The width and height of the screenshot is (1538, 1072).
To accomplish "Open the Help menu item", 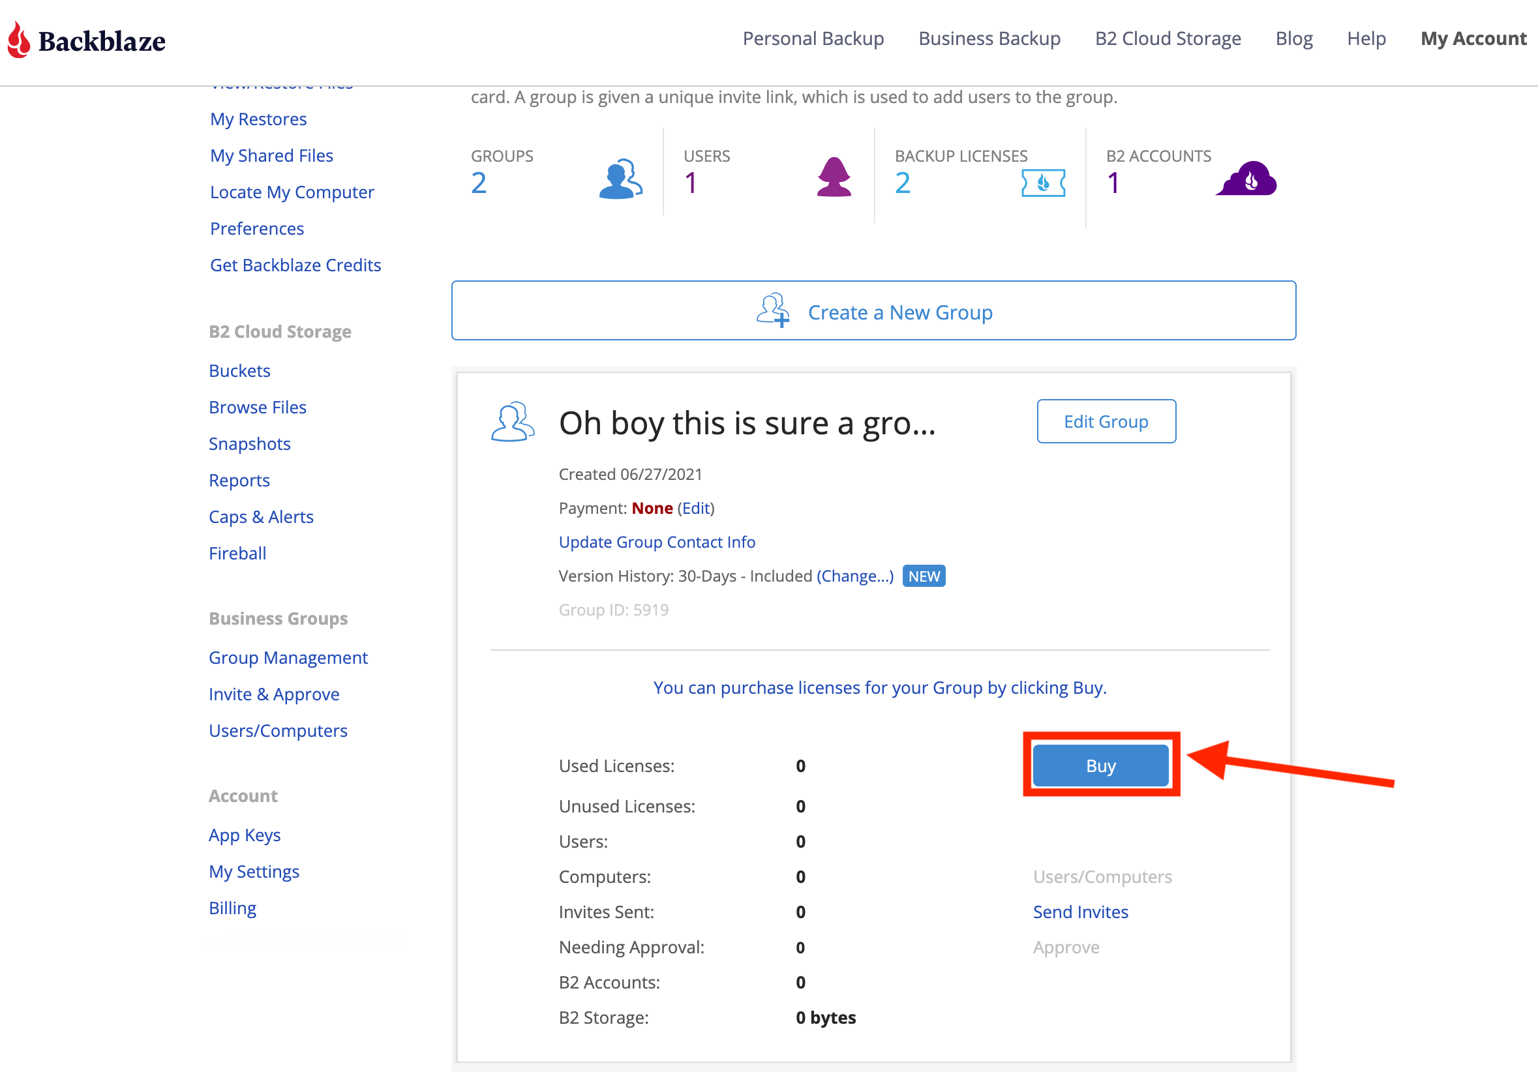I will 1366,39.
